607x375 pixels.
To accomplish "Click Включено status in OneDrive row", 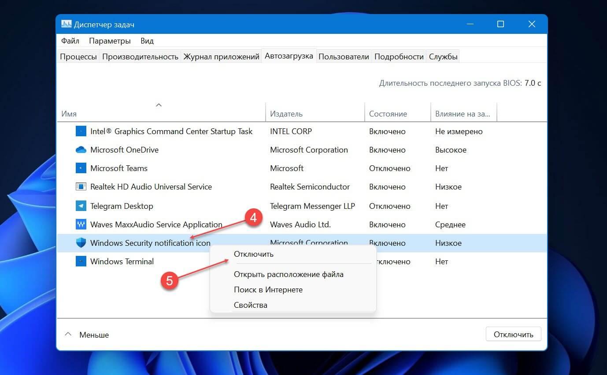I will coord(387,149).
